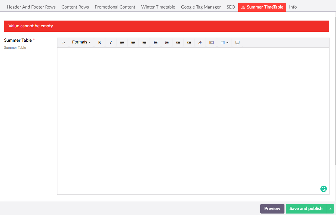
Task: Align text left in the editor
Action: [122, 43]
